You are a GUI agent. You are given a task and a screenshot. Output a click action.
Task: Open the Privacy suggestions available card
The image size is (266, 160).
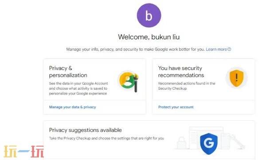point(149,140)
